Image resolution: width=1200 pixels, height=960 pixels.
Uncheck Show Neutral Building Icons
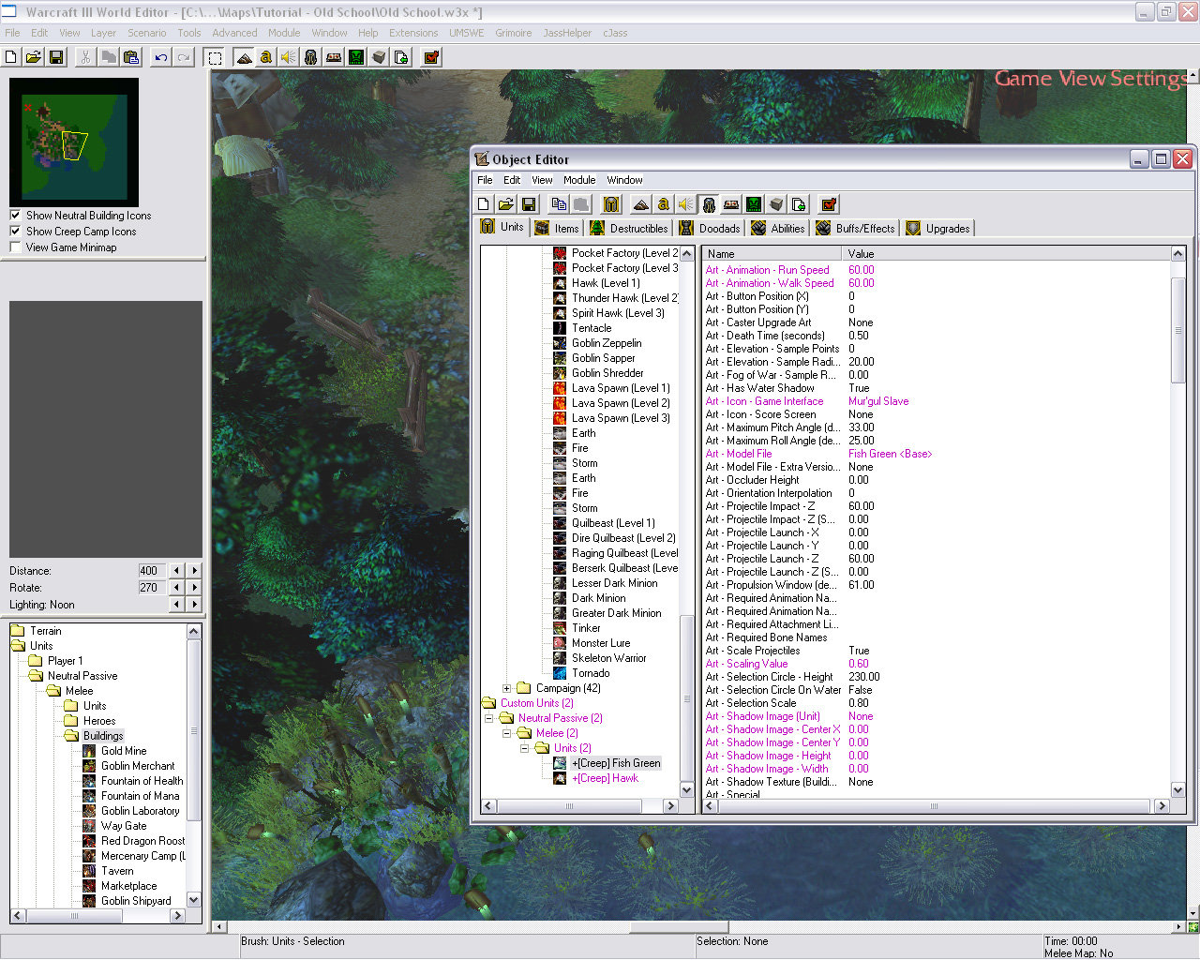pos(15,215)
